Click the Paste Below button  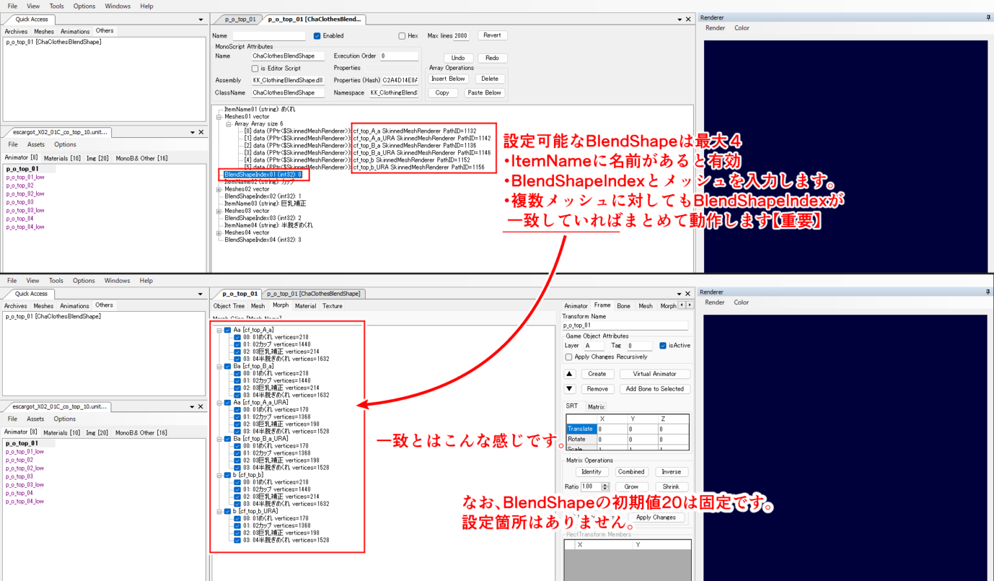coord(484,92)
